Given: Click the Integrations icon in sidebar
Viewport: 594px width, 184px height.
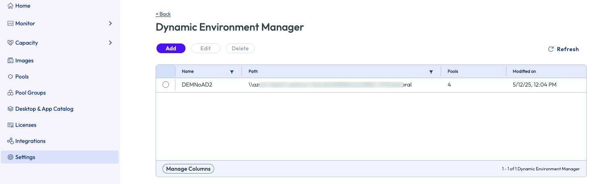Looking at the screenshot, I should click(10, 141).
